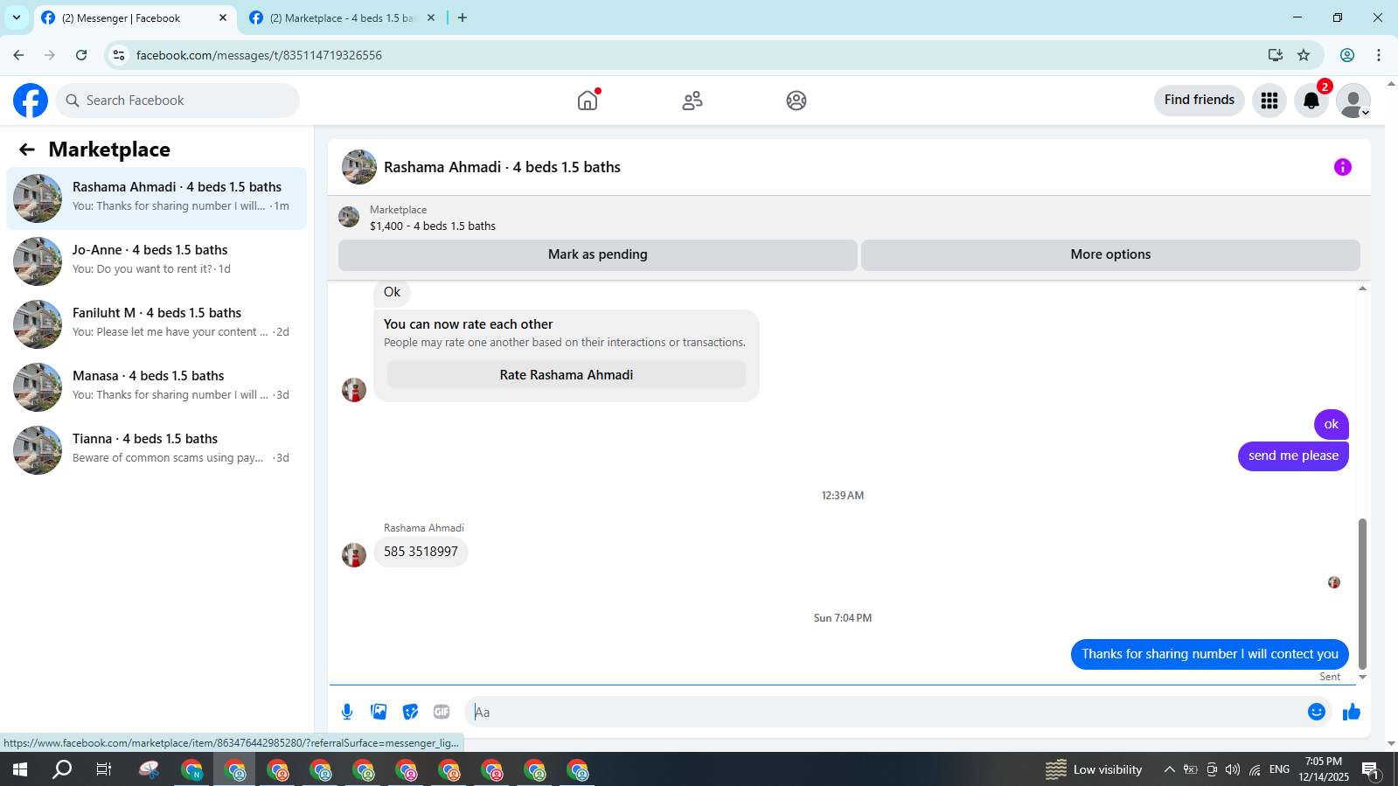The image size is (1398, 786).
Task: Open Manasa conversation
Action: click(156, 387)
